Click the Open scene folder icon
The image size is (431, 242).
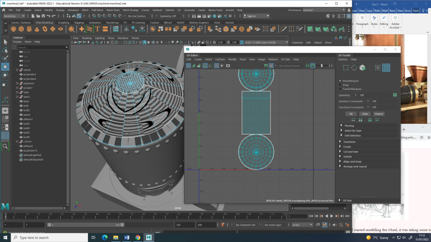click(38, 16)
